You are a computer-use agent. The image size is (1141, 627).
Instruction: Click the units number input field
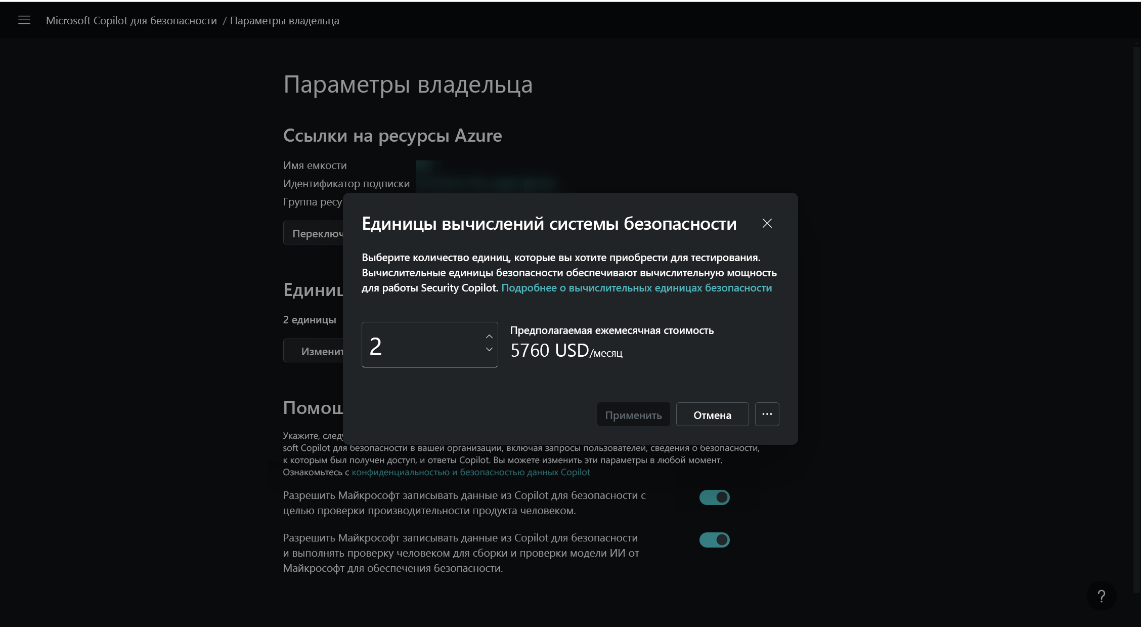(x=429, y=345)
